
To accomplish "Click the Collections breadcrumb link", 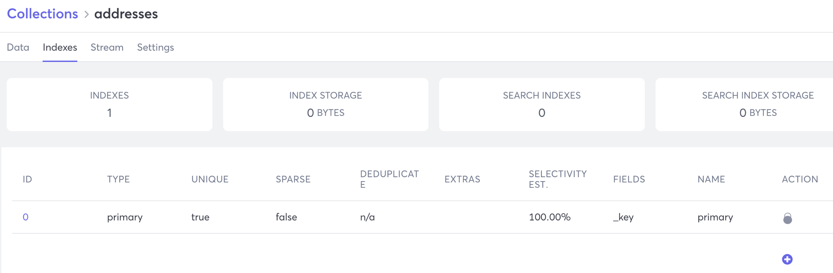I will (x=42, y=14).
